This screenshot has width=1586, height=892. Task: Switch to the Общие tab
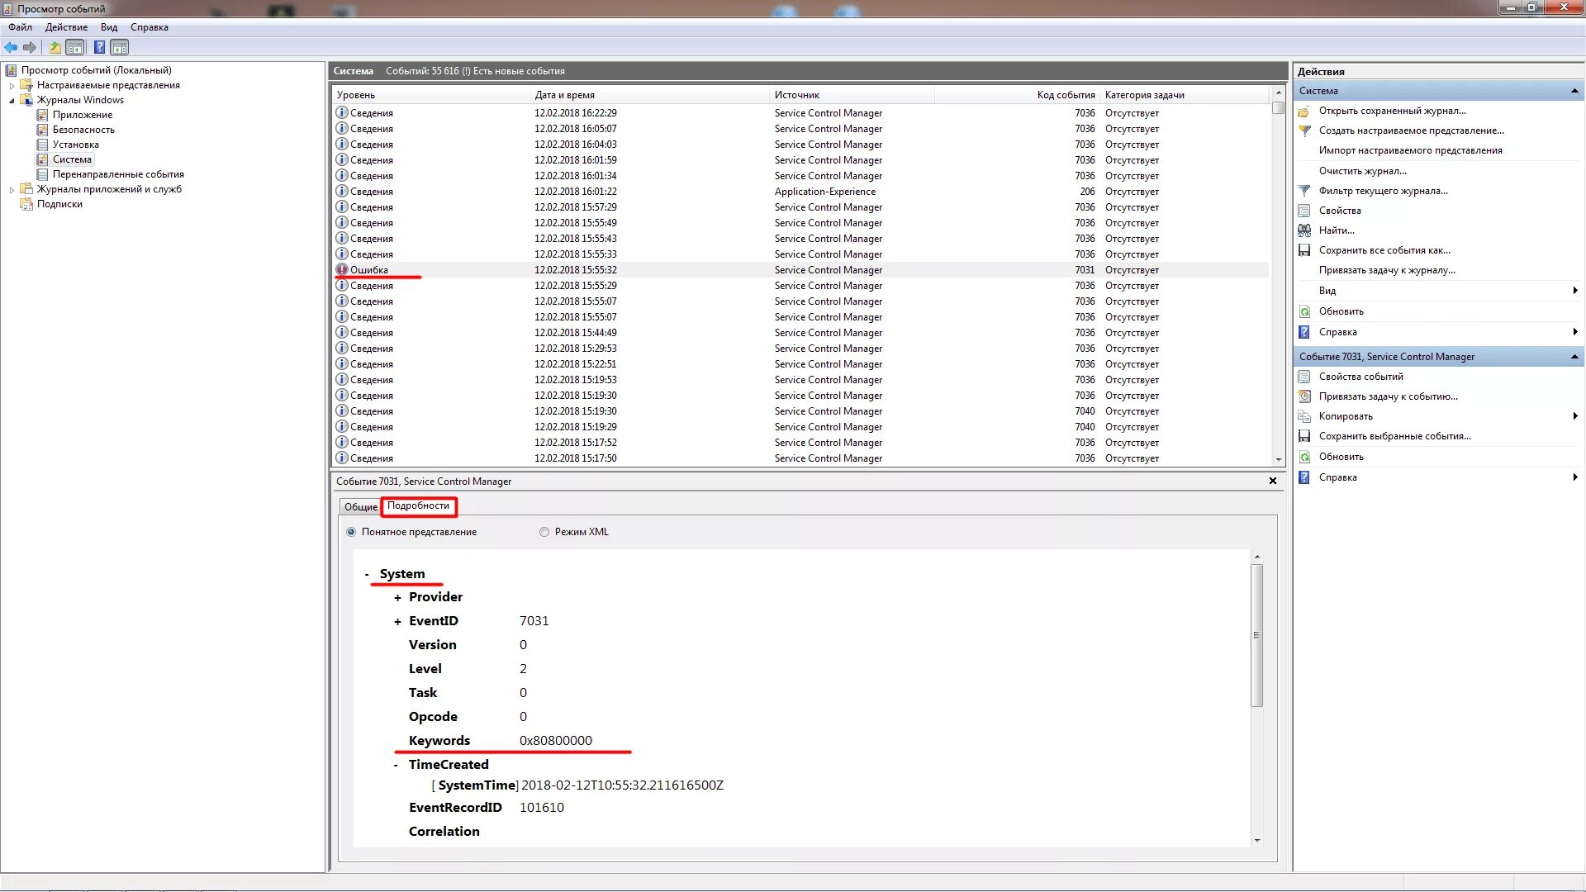point(360,506)
